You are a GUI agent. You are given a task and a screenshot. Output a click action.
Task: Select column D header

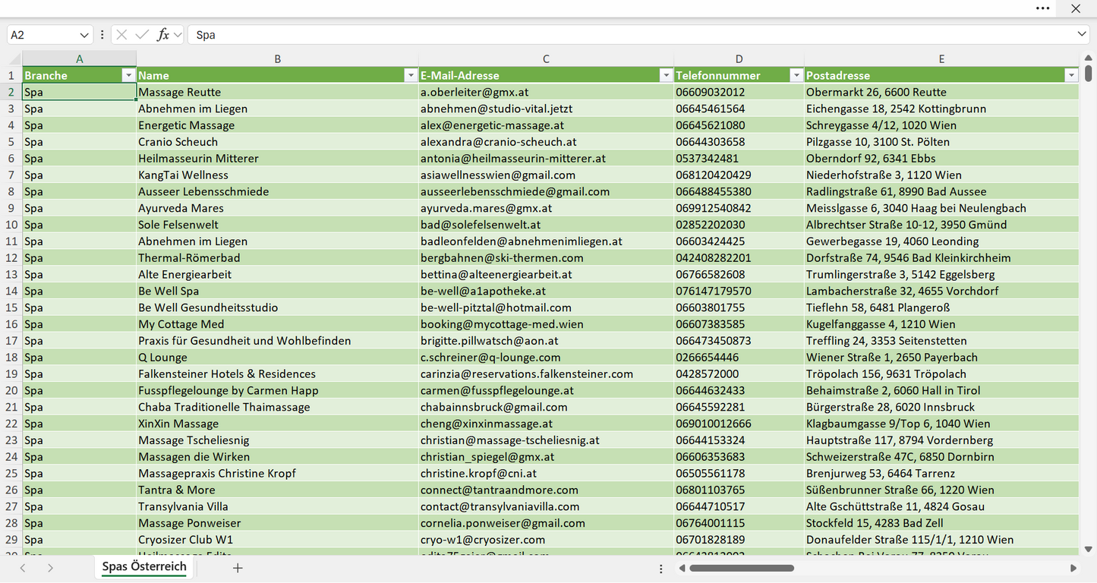tap(739, 58)
